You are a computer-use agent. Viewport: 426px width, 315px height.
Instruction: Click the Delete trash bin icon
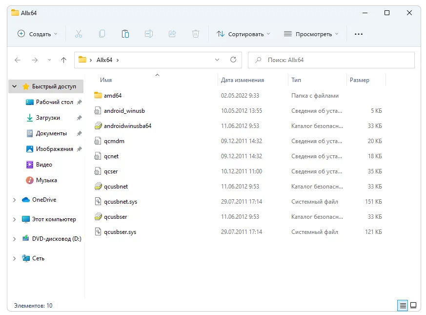(x=196, y=34)
